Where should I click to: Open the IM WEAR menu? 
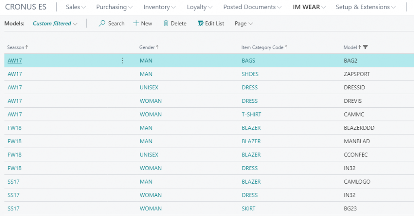309,7
